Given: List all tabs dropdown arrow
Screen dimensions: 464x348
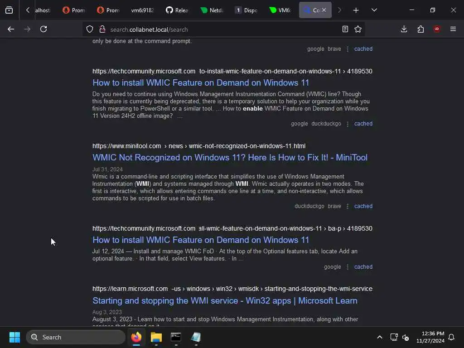Looking at the screenshot, I should tap(374, 10).
